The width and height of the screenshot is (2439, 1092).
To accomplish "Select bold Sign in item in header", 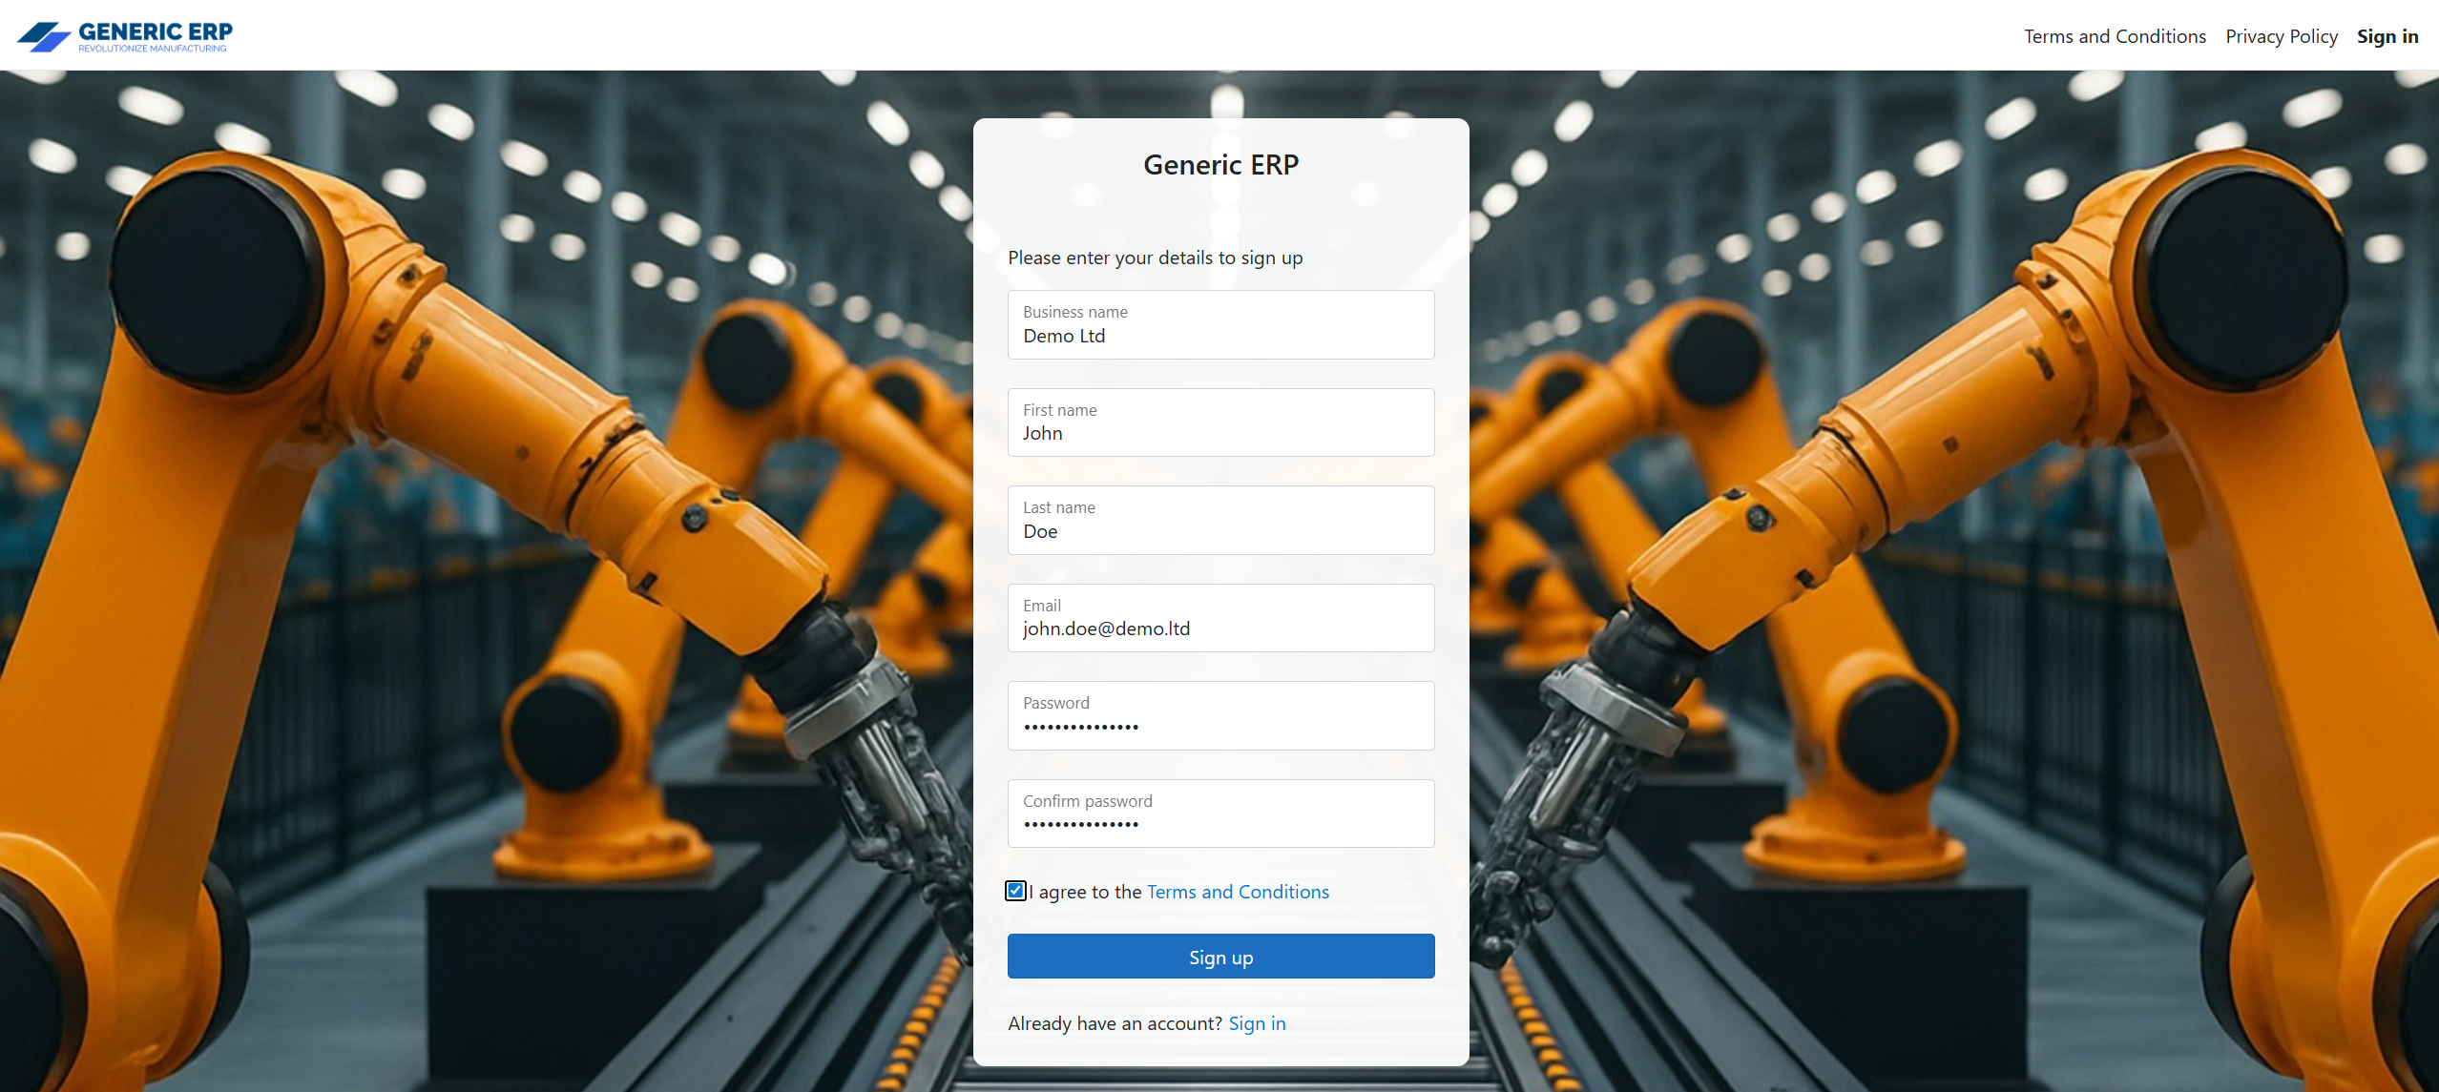I will 2387,36.
